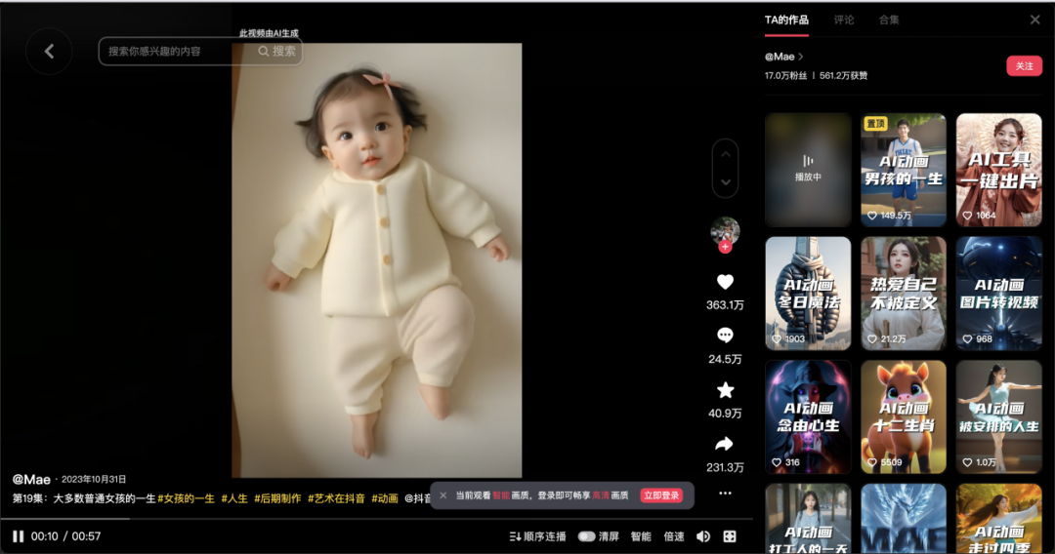Screen dimensions: 1055x554
Task: Switch to TA的作品 tab
Action: click(x=786, y=20)
